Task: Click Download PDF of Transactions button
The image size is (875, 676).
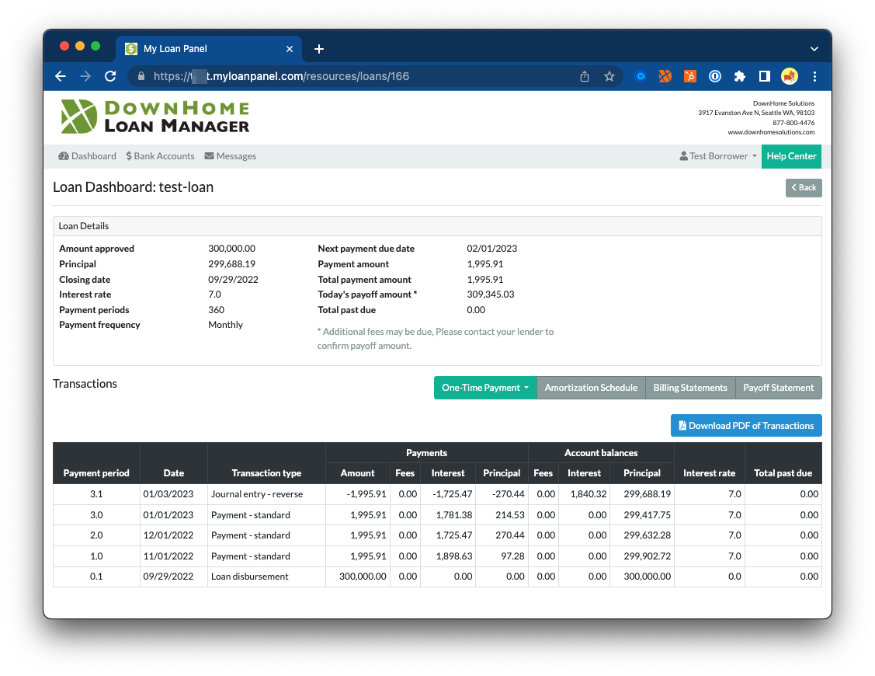Action: [x=745, y=426]
